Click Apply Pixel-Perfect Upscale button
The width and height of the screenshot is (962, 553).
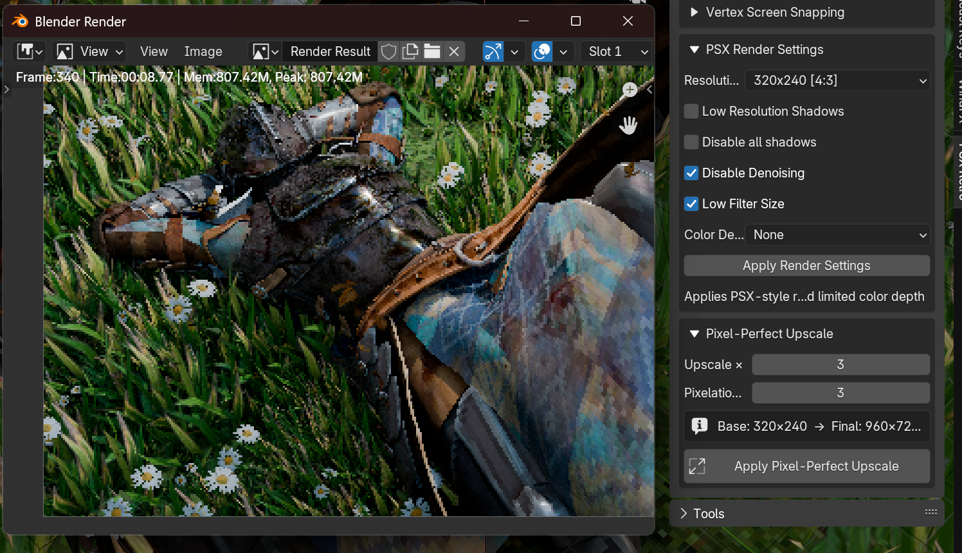coord(807,466)
